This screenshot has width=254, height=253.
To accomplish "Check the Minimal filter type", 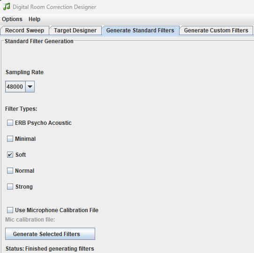I will coord(10,139).
